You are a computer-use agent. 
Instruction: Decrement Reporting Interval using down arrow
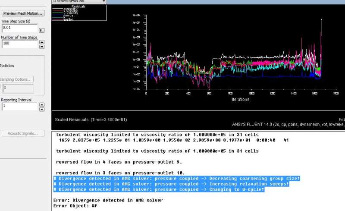pyautogui.click(x=42, y=109)
